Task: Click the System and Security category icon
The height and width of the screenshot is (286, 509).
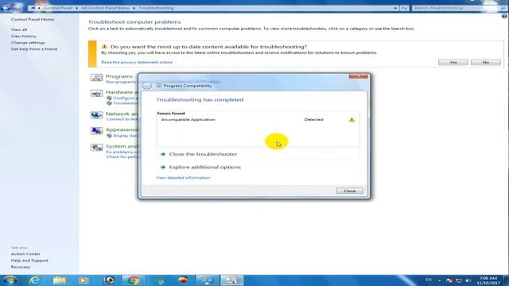Action: pyautogui.click(x=96, y=148)
